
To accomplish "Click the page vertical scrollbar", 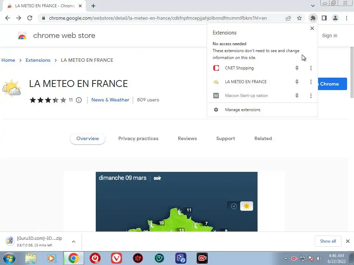I will pos(352,72).
